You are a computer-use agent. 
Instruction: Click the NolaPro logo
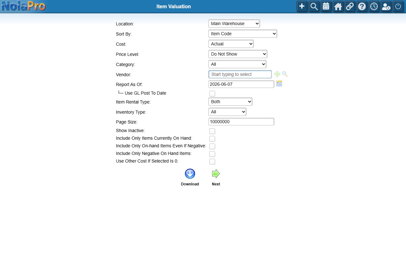(x=23, y=6)
